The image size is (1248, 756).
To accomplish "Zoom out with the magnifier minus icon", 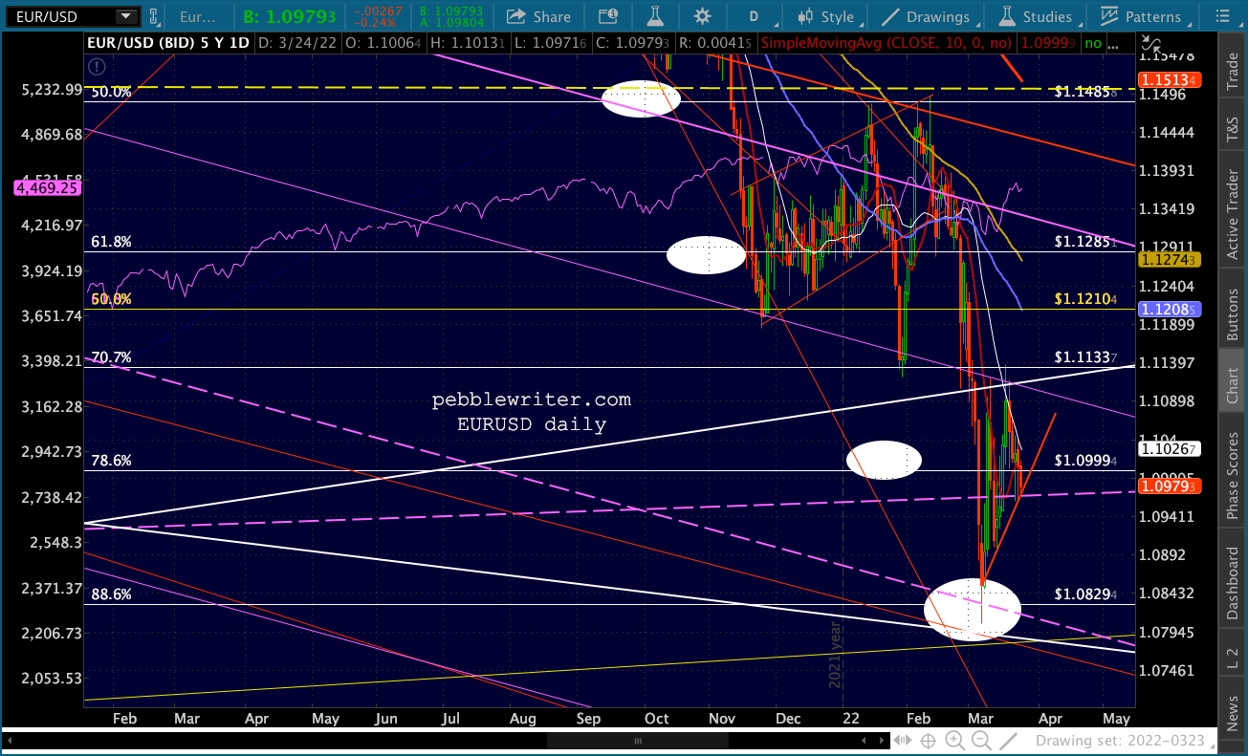I will tap(980, 740).
